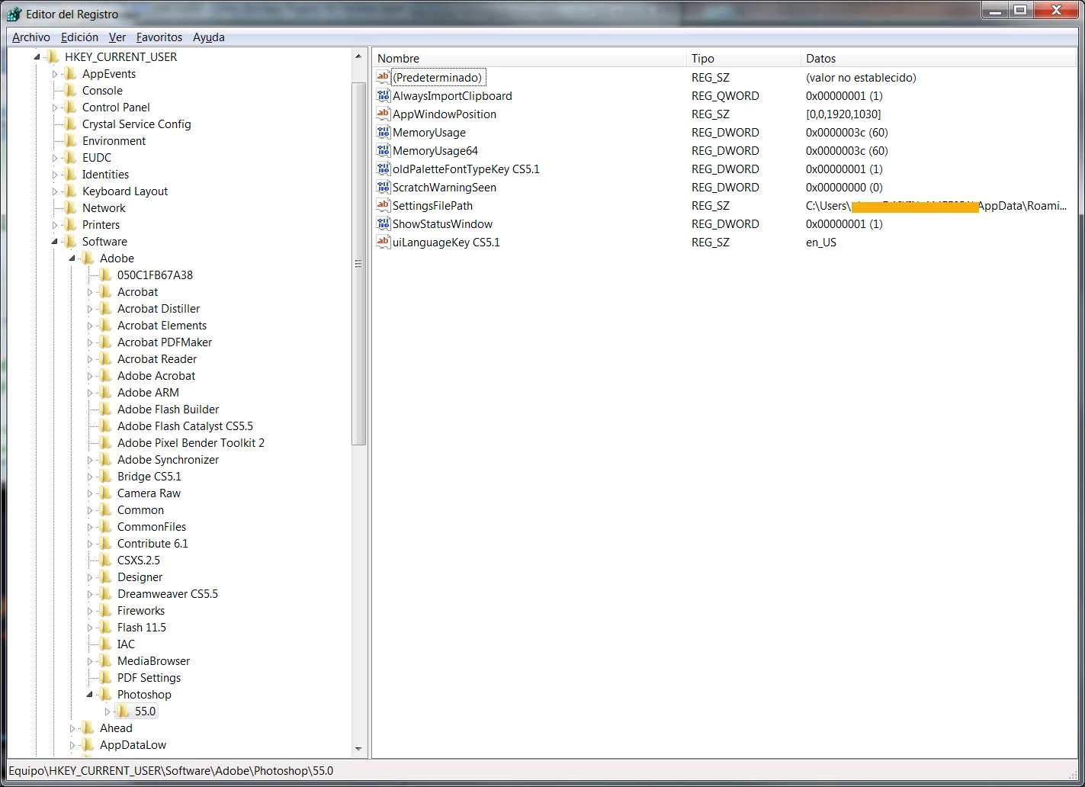Select the EUDC key

point(97,158)
